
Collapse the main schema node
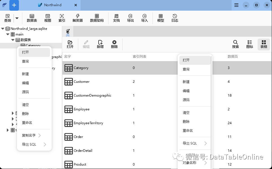8,34
